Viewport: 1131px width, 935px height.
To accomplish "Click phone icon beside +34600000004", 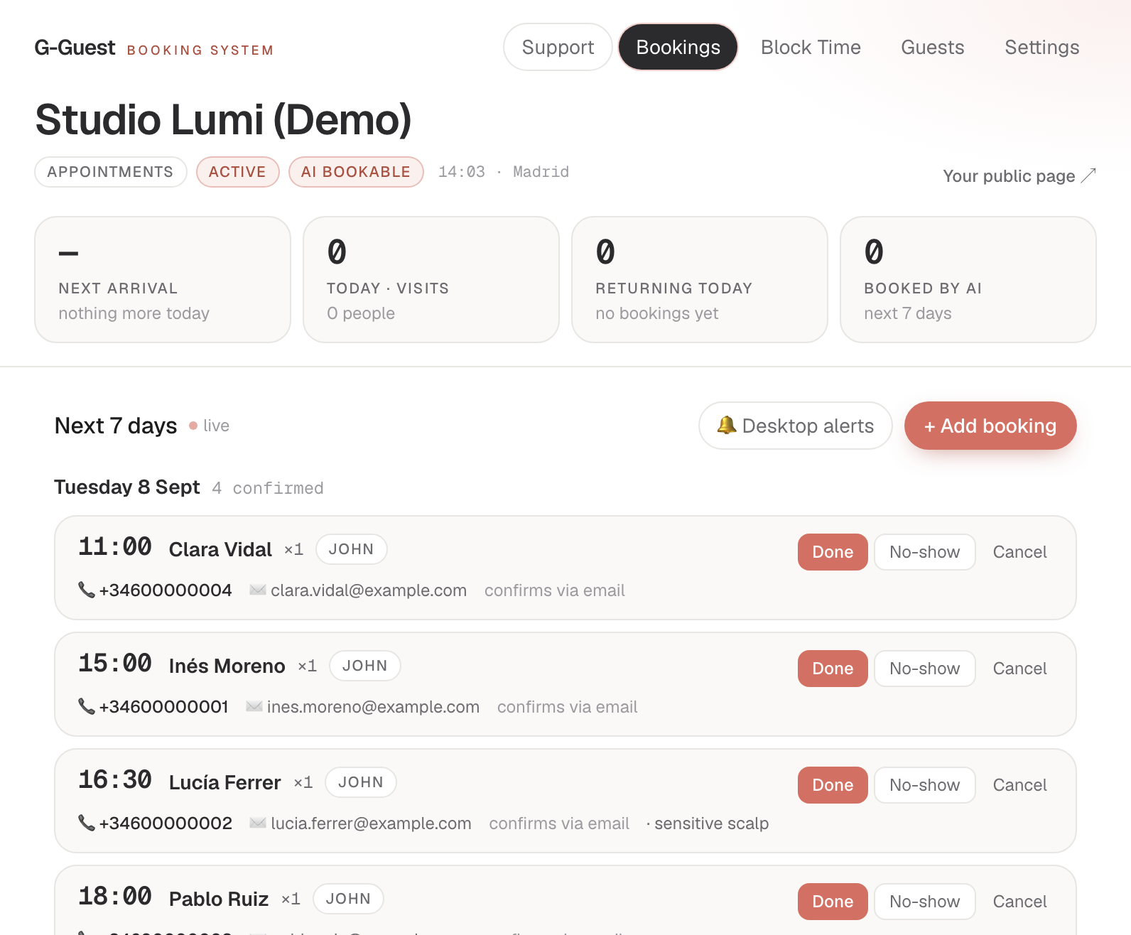I will (x=86, y=590).
